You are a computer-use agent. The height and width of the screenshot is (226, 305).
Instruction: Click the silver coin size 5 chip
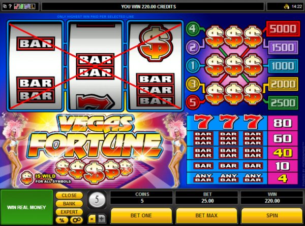tap(97, 200)
